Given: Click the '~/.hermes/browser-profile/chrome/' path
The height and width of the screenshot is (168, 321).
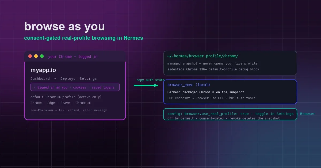Looking at the screenshot, I should point(203,56).
